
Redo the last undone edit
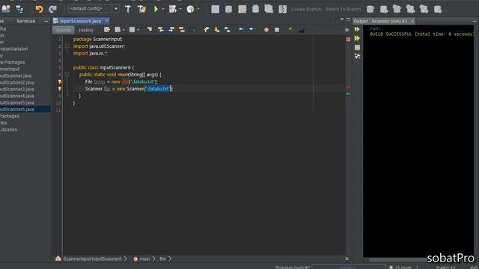(52, 9)
